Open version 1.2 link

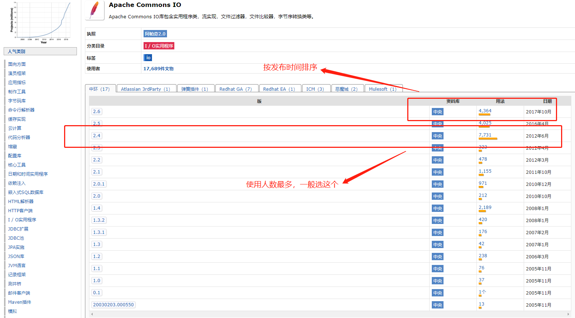[97, 257]
